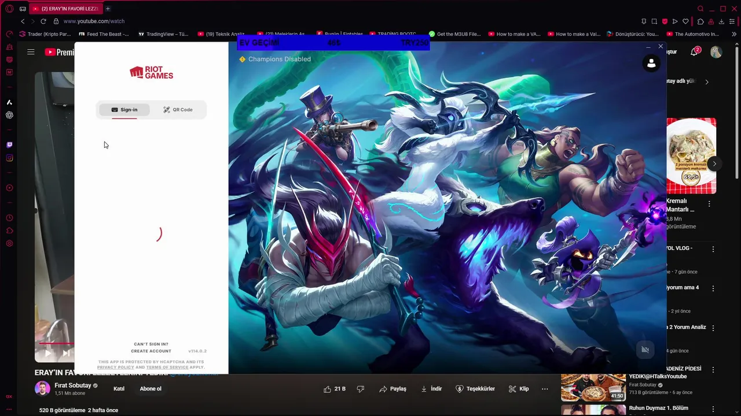Screen dimensions: 741x416
Task: Select the ERAY'IN FAVORİ LEZZE browser tab
Action: [x=66, y=9]
